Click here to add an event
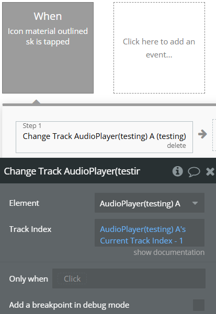Image resolution: width=216 pixels, height=314 pixels. [x=159, y=48]
